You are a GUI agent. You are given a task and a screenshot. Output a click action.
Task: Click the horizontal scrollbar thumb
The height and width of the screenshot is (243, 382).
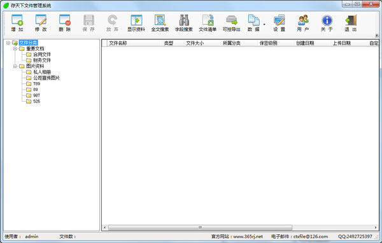click(200, 228)
